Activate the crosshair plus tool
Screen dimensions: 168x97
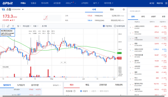tap(13, 26)
